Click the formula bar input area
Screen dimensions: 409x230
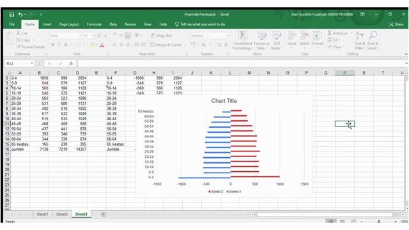point(242,64)
